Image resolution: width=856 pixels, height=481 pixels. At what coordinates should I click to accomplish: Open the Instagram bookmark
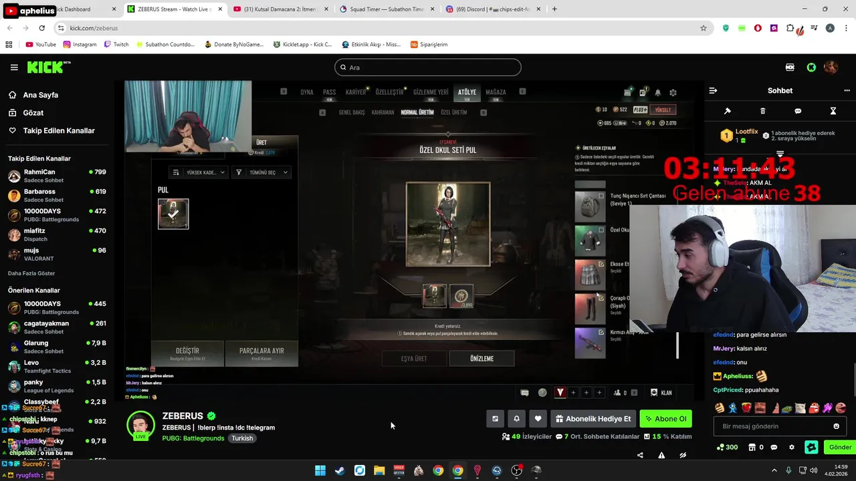(80, 45)
